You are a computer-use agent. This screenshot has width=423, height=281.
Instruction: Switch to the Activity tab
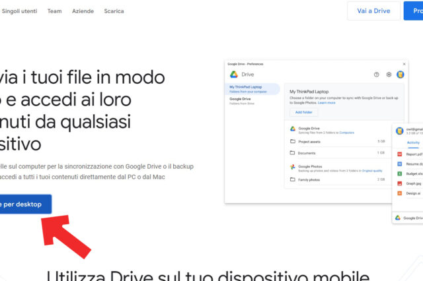coord(413,142)
